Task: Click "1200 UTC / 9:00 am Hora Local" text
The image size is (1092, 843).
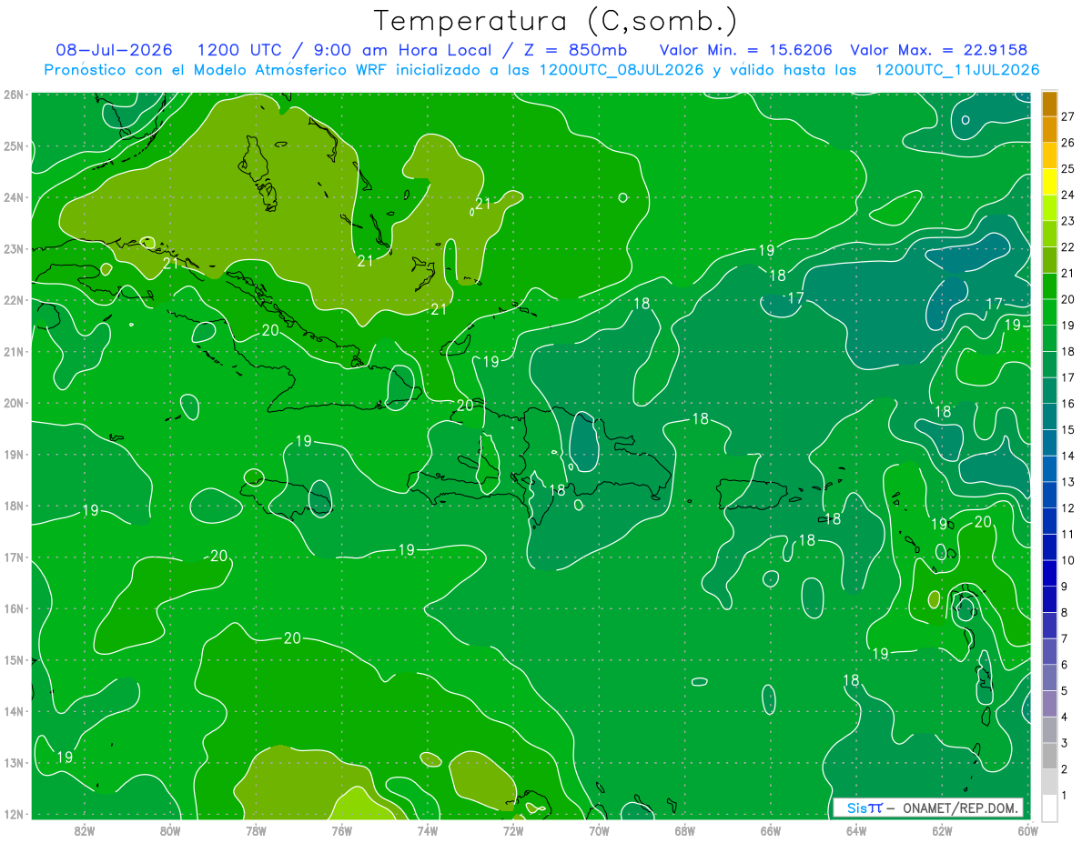Action: coord(347,50)
